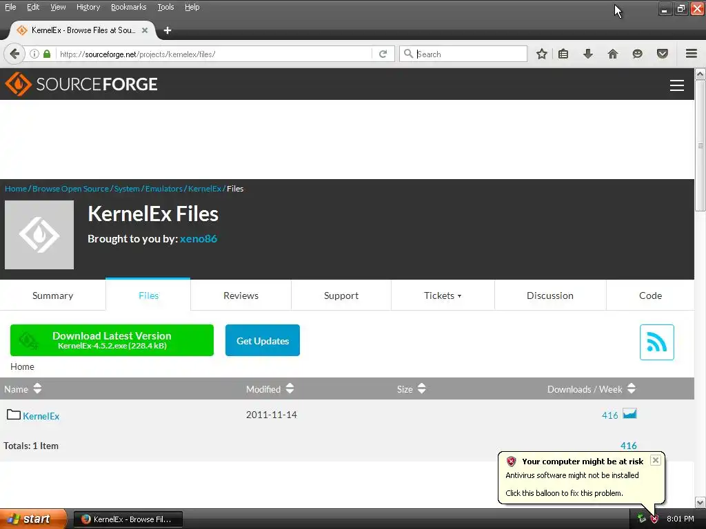
Task: Click the network tray icon
Action: click(642, 518)
